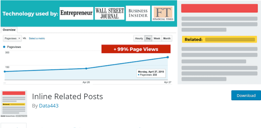Click the yellow Related highlight box

click(219, 39)
